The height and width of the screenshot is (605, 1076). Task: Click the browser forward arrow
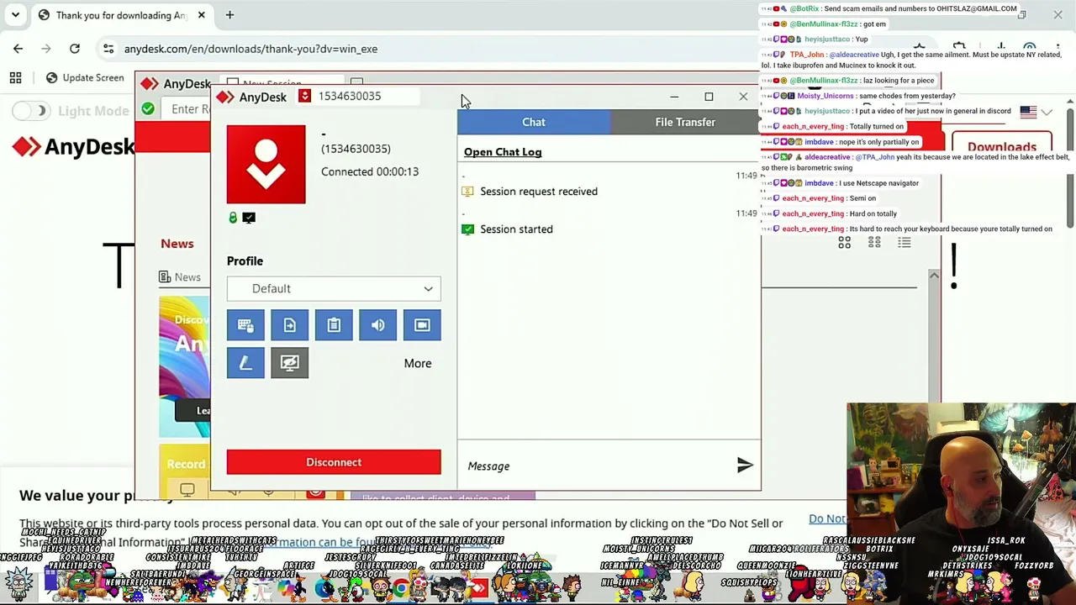[46, 49]
